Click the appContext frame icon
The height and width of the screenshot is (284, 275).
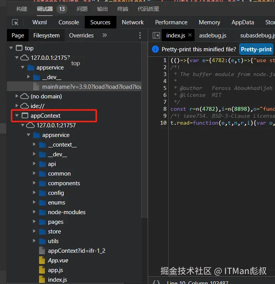point(25,115)
